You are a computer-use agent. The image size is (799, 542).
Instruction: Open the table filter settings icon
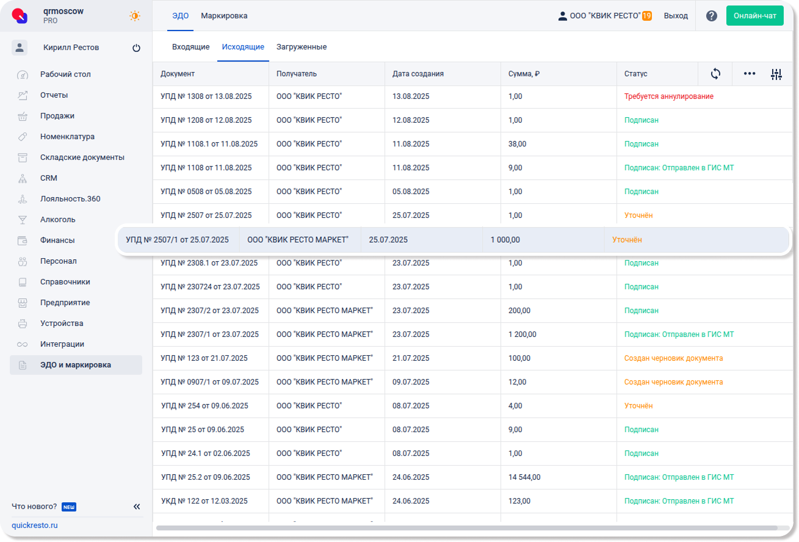pos(776,74)
